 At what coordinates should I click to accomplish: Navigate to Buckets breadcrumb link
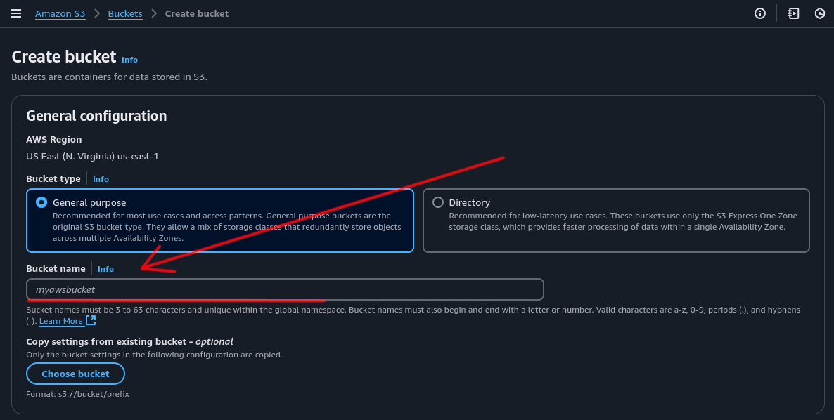point(125,13)
